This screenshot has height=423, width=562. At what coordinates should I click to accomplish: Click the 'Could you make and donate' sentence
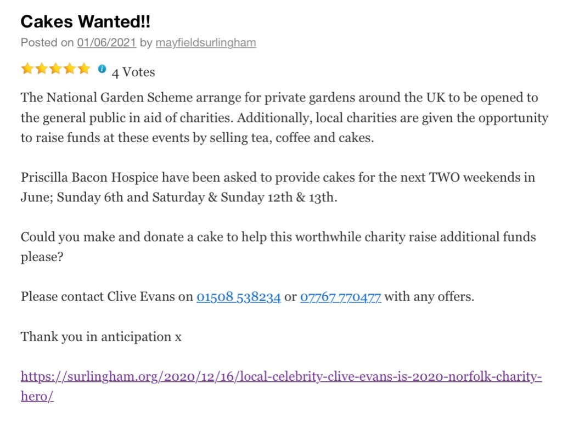[x=165, y=238]
